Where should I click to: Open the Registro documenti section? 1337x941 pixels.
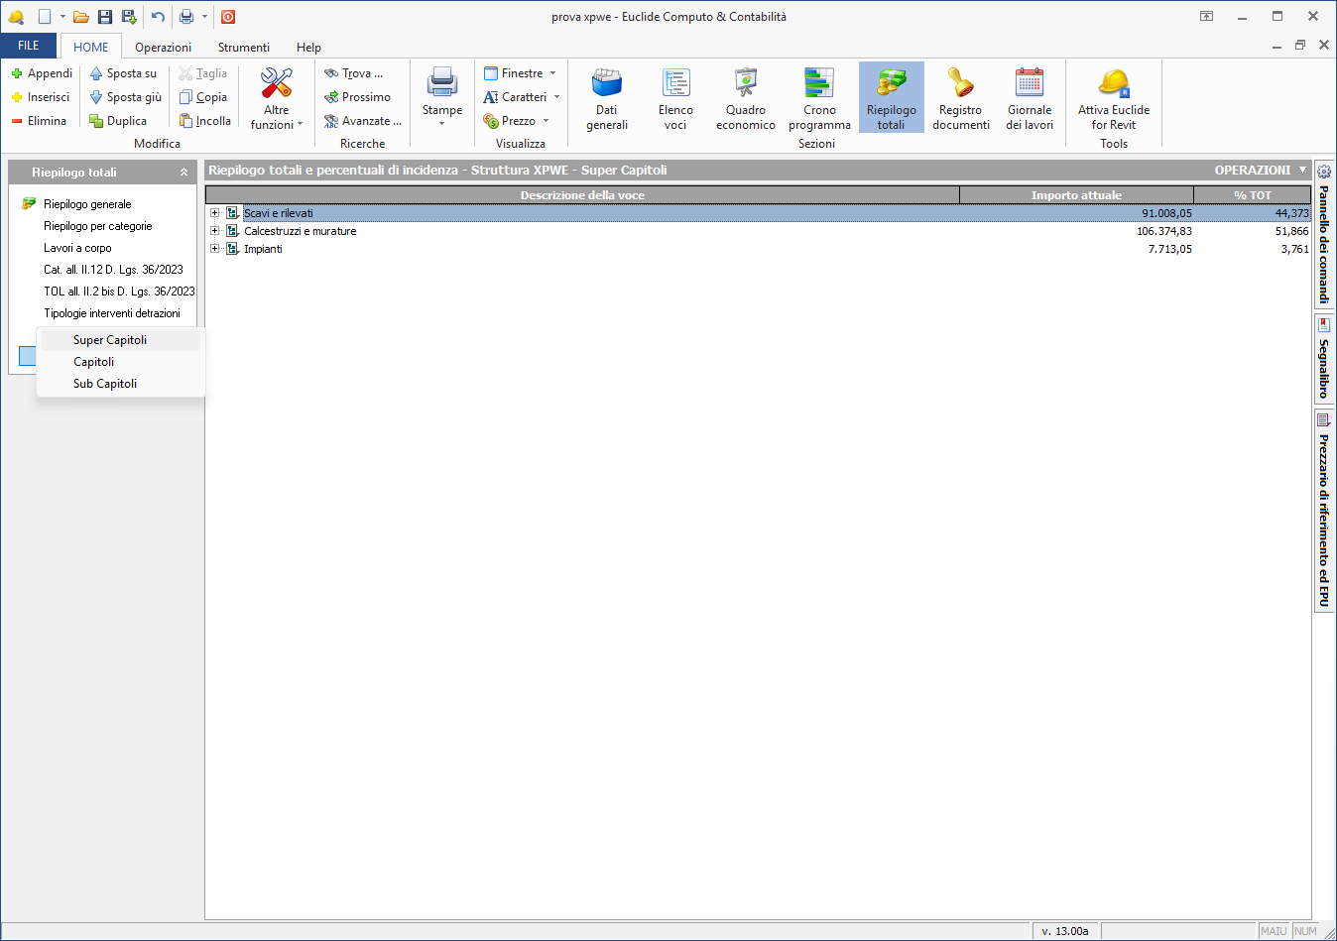[960, 97]
